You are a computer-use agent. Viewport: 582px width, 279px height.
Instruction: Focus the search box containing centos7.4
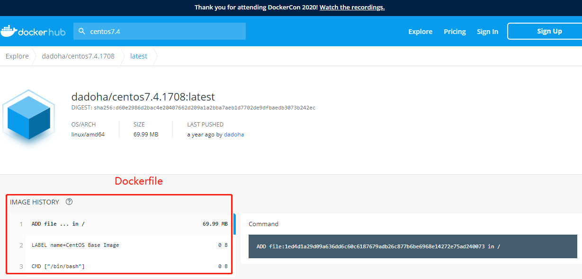coord(160,31)
